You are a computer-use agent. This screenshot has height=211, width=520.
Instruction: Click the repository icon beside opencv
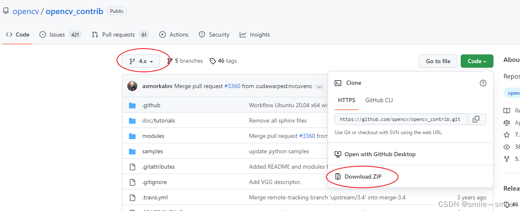[6, 11]
